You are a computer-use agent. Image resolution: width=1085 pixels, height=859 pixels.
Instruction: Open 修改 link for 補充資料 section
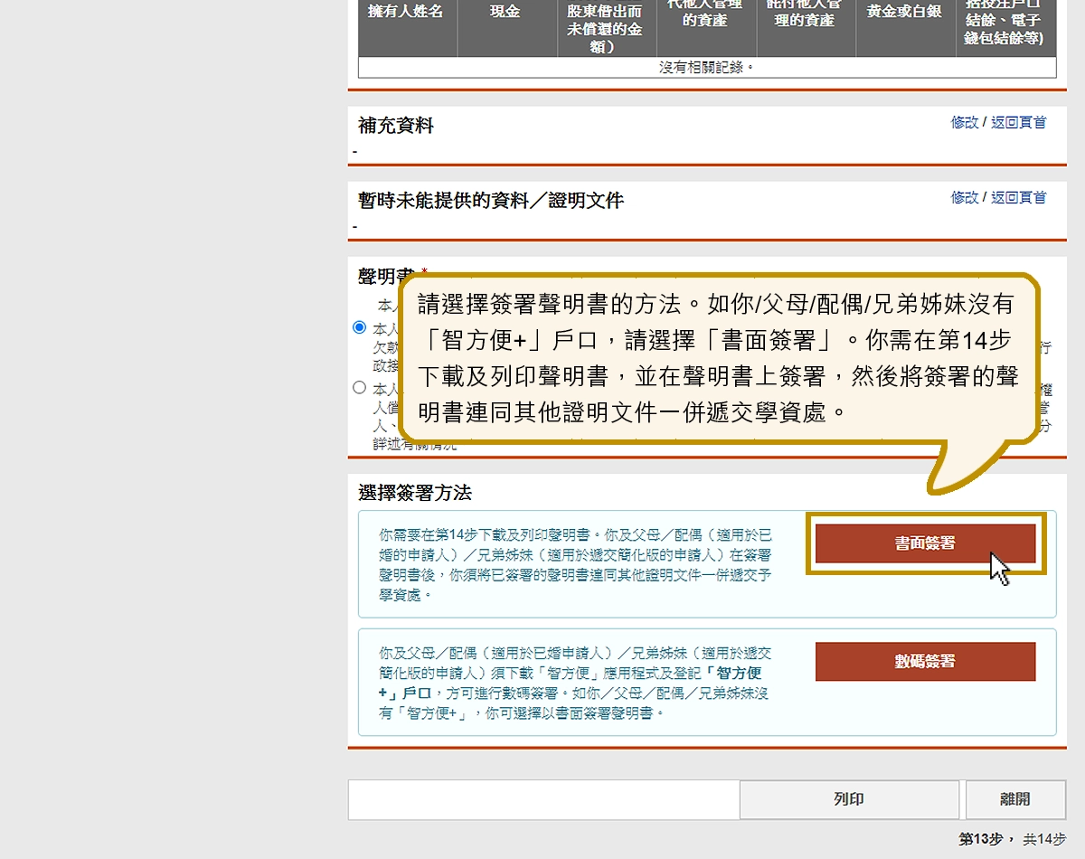click(964, 123)
